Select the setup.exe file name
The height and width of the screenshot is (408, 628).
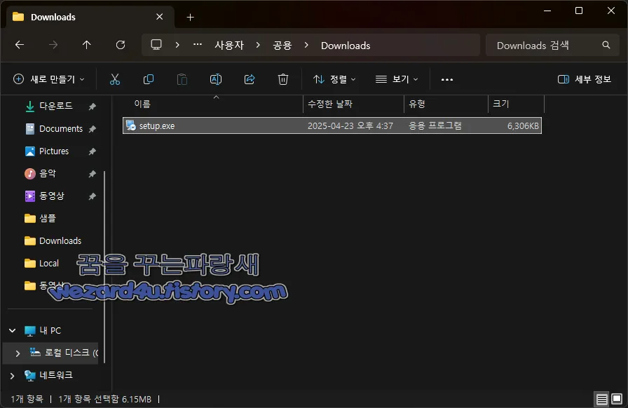(x=156, y=126)
